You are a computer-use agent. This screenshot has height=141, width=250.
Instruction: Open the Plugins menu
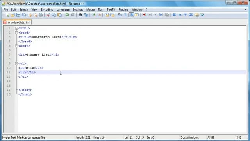pyautogui.click(x=123, y=9)
